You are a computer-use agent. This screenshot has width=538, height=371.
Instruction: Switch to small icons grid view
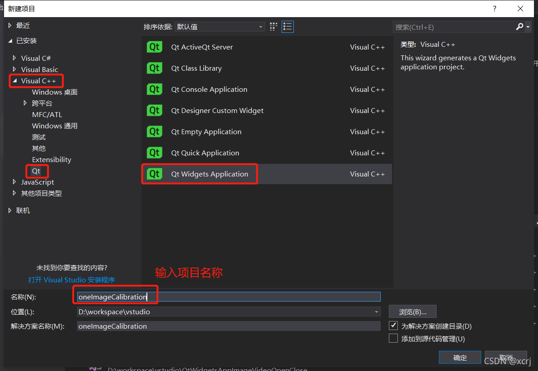274,27
